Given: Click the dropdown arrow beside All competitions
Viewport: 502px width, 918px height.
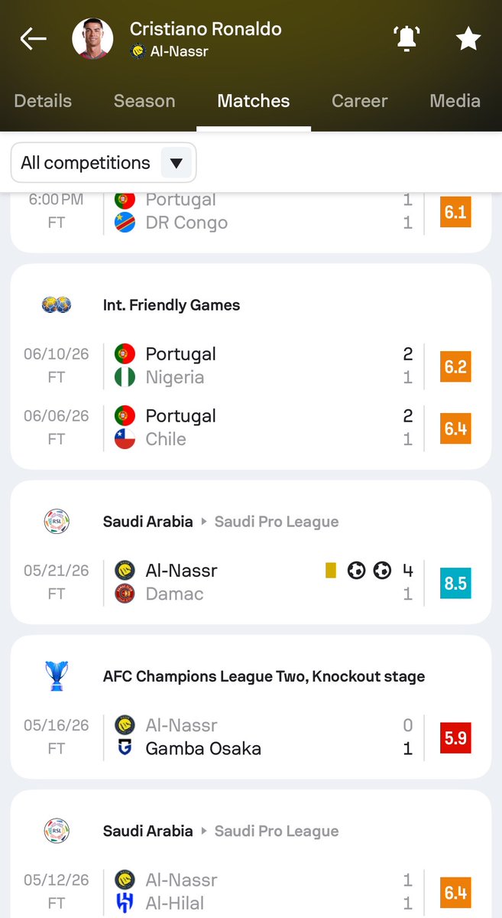Looking at the screenshot, I should [177, 163].
